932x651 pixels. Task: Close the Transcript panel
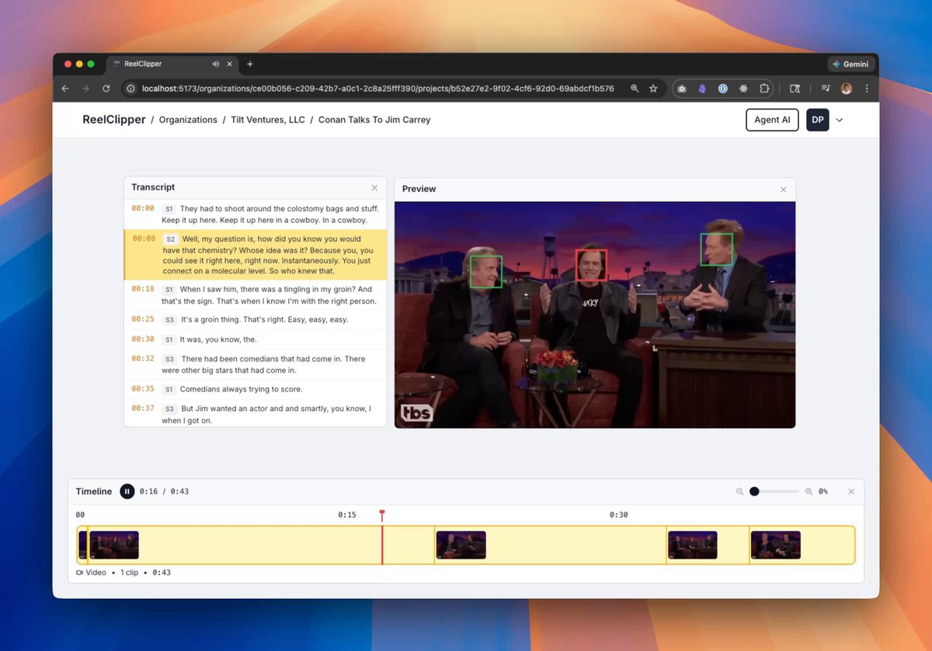[x=374, y=188]
